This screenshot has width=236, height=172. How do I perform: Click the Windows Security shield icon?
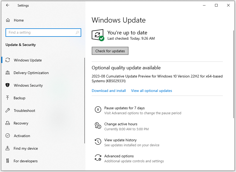click(x=8, y=85)
